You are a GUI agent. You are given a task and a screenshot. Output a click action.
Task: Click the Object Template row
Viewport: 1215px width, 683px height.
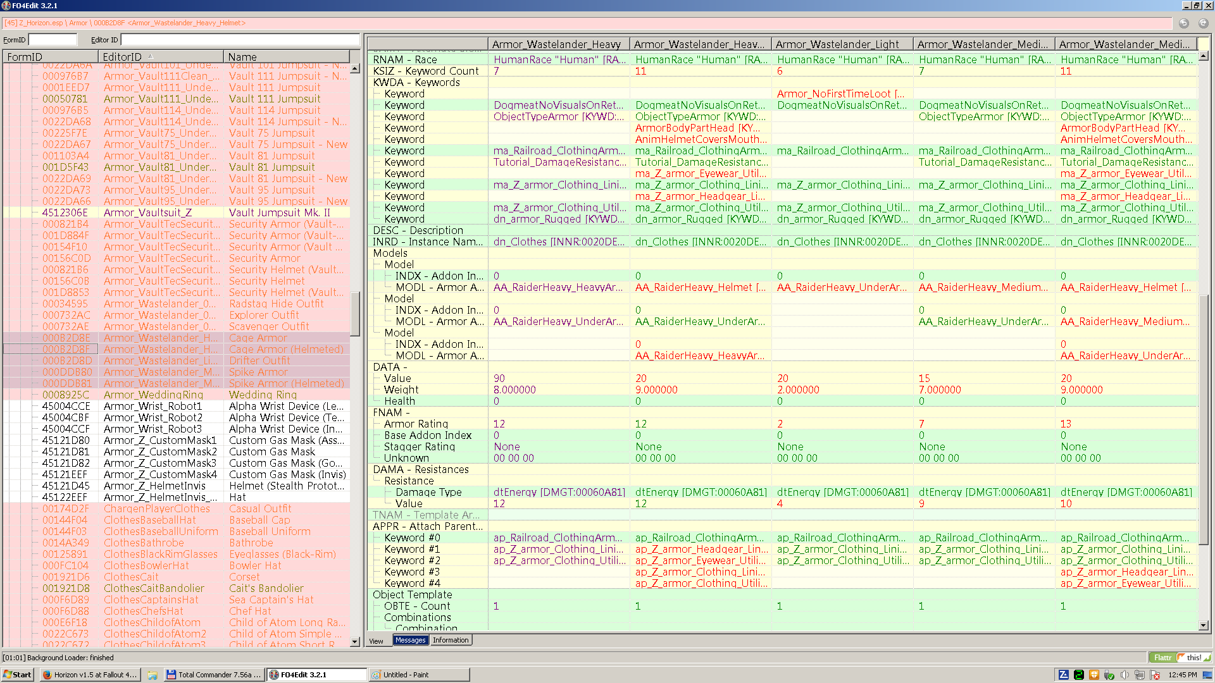coord(782,594)
